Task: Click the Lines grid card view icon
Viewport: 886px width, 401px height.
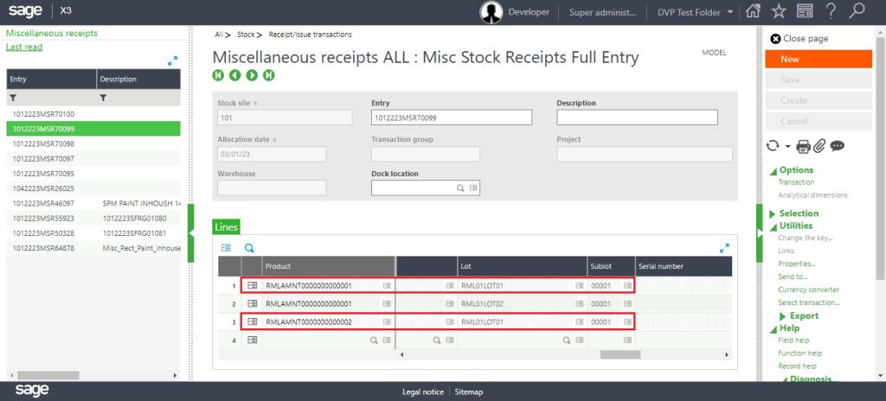Action: (226, 248)
